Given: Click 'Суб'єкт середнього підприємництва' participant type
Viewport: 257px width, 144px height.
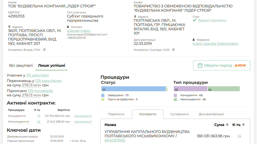Looking at the screenshot, I should point(85,18).
